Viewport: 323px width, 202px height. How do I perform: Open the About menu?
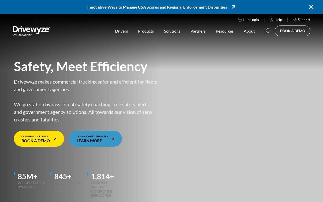pyautogui.click(x=249, y=31)
